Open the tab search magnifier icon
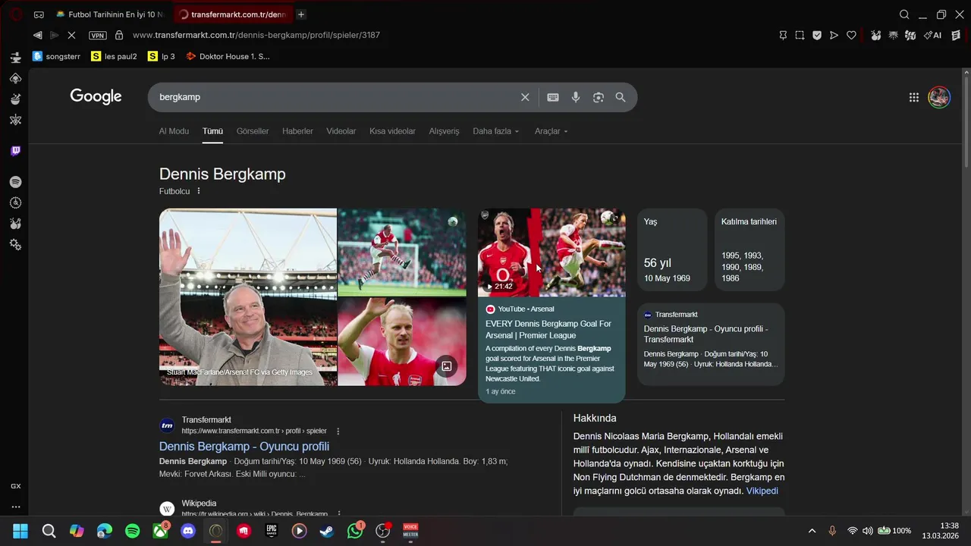This screenshot has width=971, height=546. [x=904, y=14]
